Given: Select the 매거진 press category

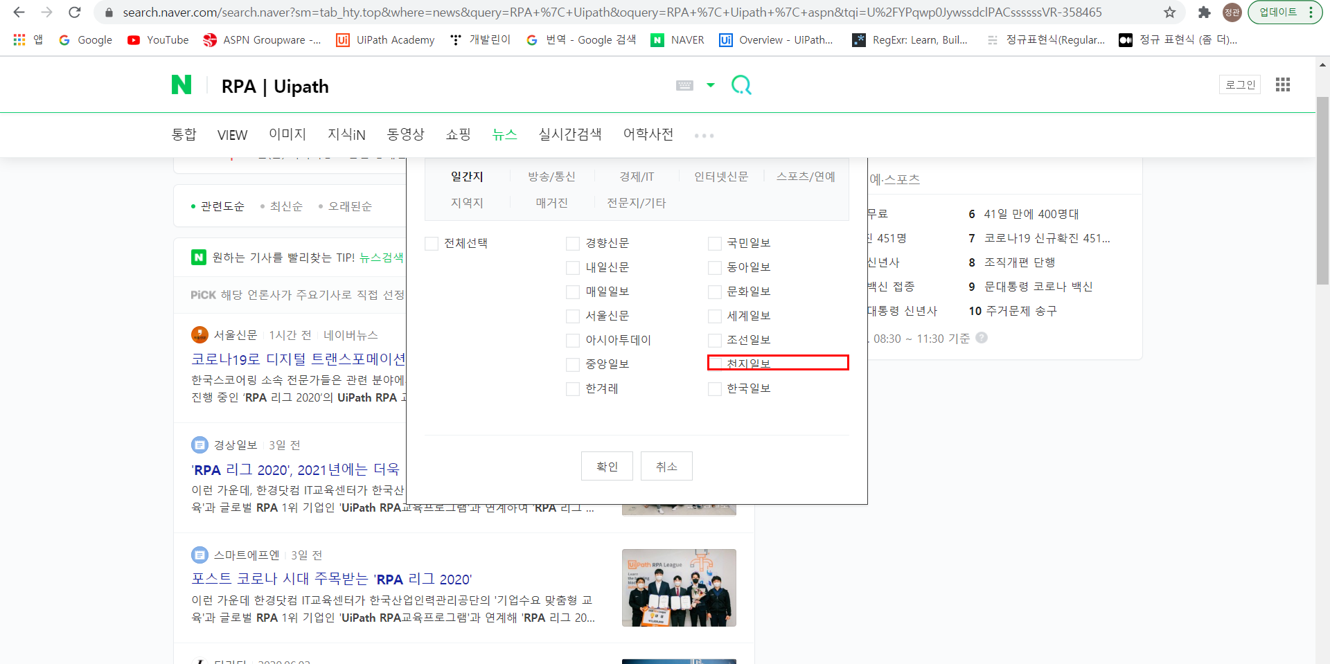Looking at the screenshot, I should pos(551,203).
